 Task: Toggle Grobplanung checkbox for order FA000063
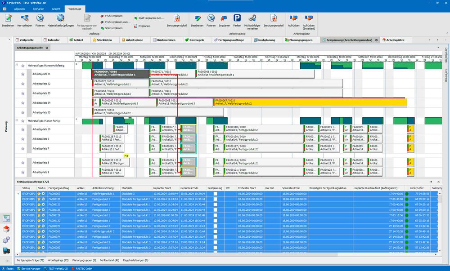215,194
